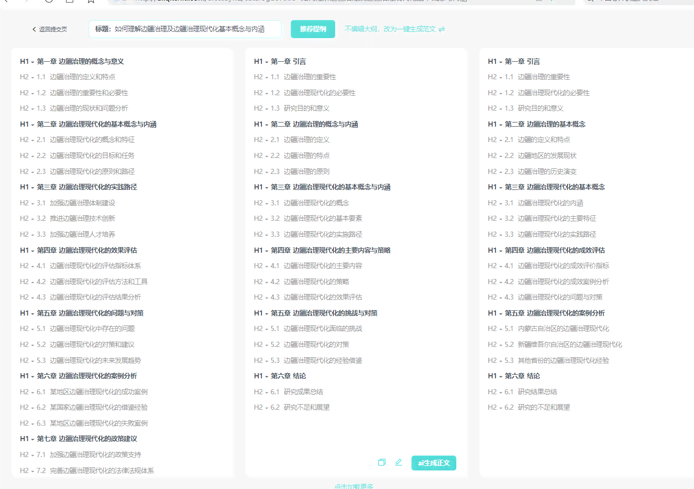Click row text 3.3 边疆治理现代化的实施路径
Viewport: 694px width, 489px height.
pyautogui.click(x=317, y=235)
